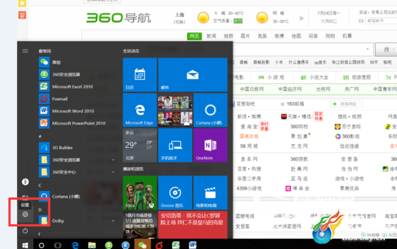Expand the 360安全中心 folder
The image size is (397, 249).
click(113, 172)
